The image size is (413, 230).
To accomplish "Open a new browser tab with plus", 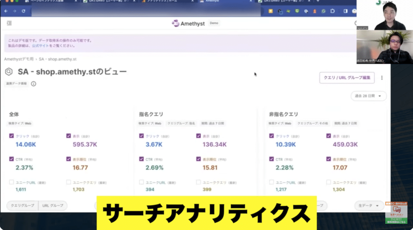I will click(x=318, y=1).
